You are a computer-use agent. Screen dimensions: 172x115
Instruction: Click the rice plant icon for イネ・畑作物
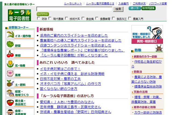(10, 35)
